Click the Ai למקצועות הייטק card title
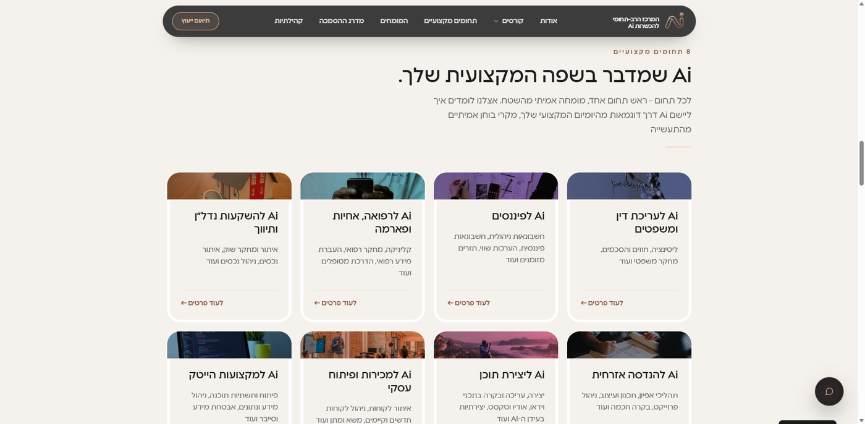 [234, 375]
